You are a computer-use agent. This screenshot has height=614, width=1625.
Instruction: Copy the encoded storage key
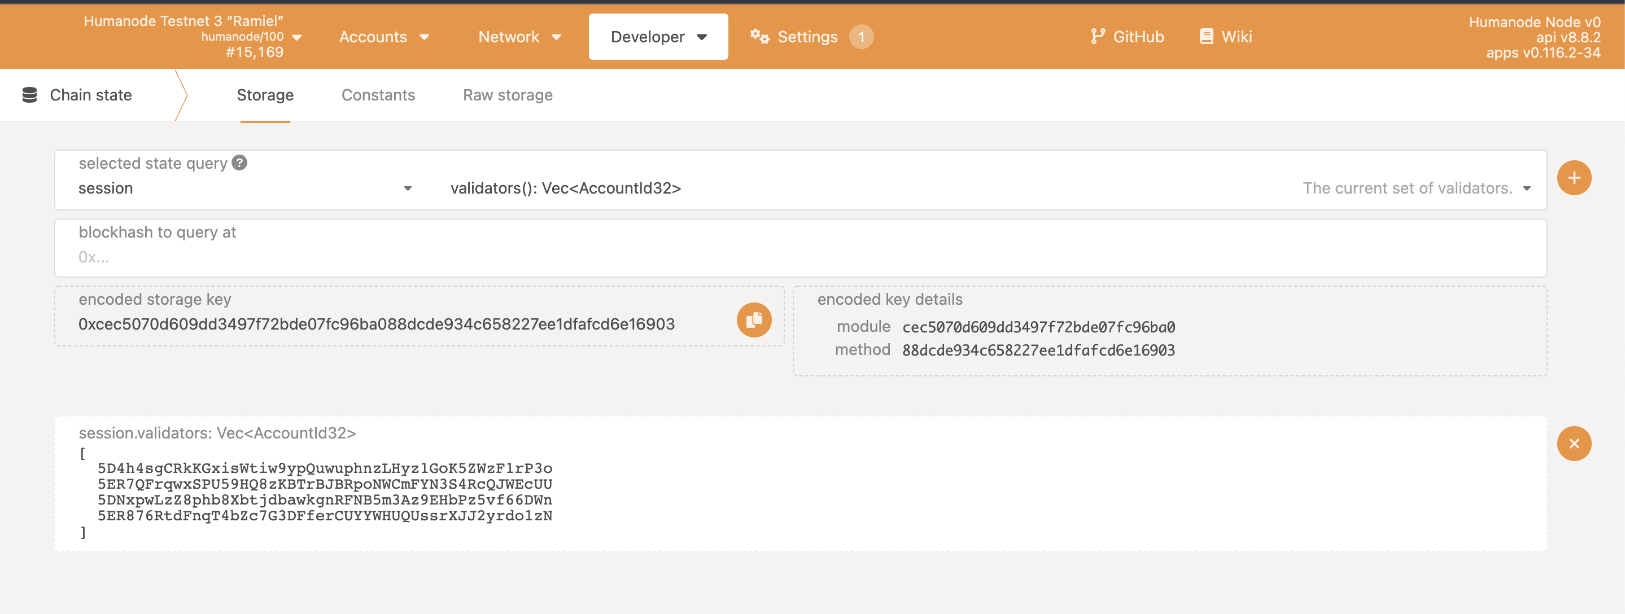point(754,320)
